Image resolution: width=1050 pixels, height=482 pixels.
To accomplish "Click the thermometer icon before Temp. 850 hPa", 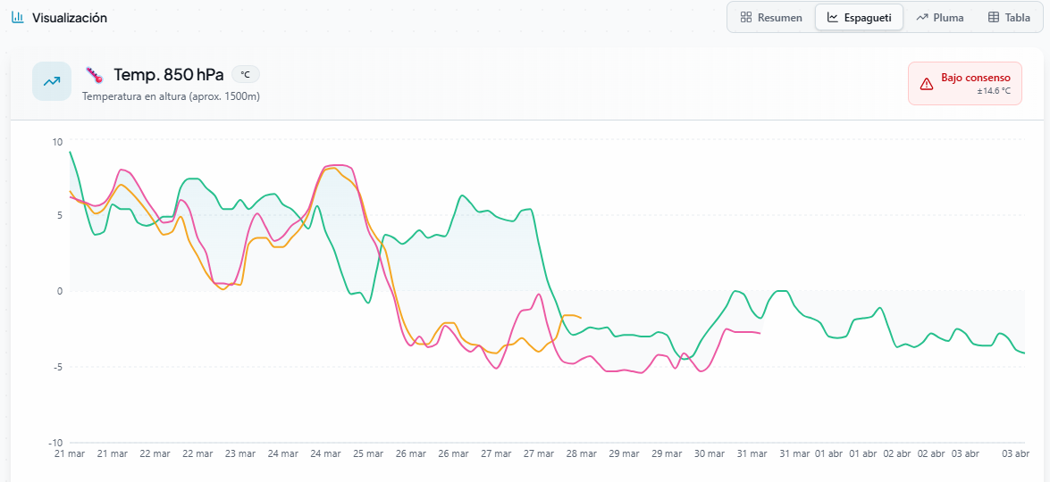I will coord(95,75).
